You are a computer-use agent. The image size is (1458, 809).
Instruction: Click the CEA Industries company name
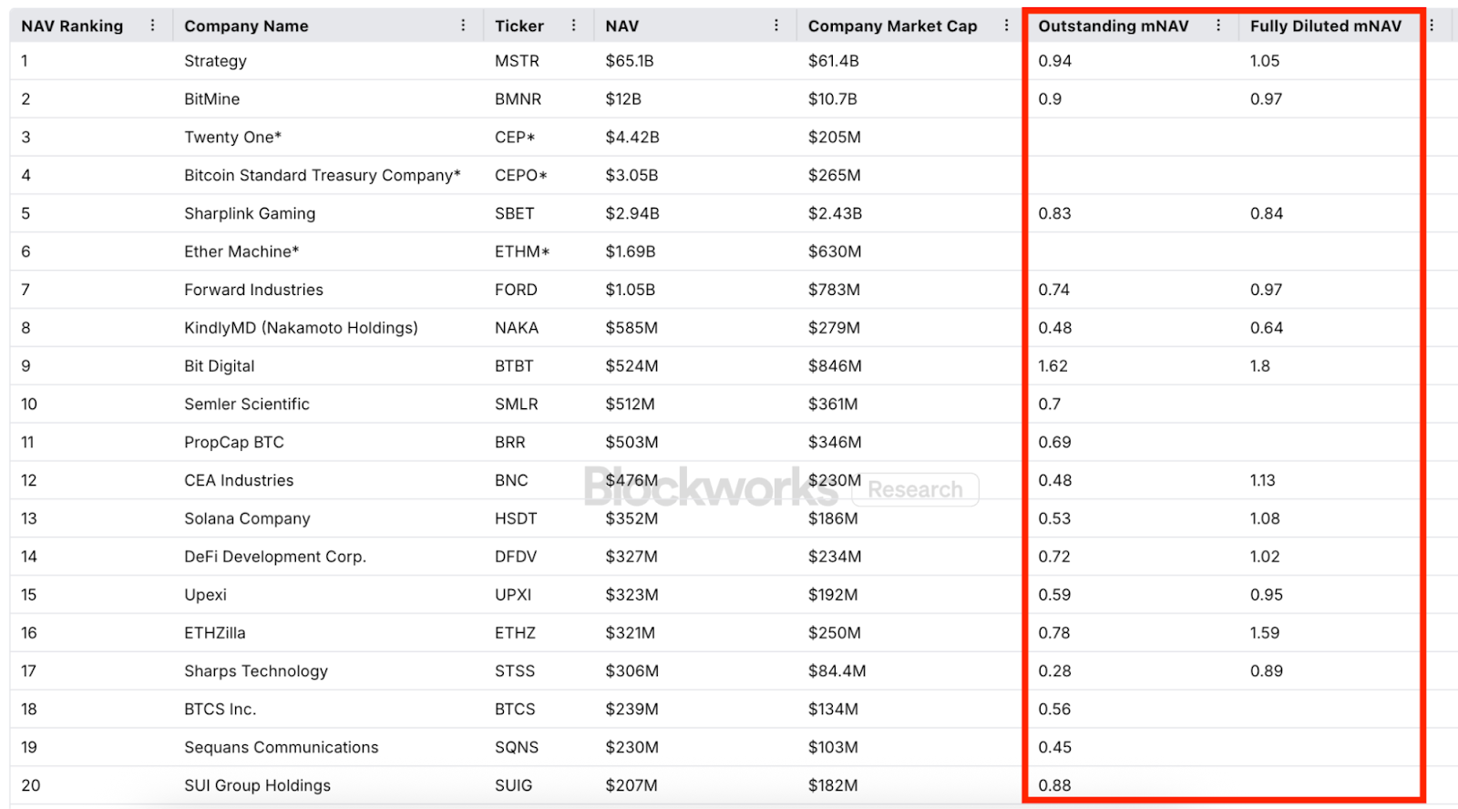point(239,480)
